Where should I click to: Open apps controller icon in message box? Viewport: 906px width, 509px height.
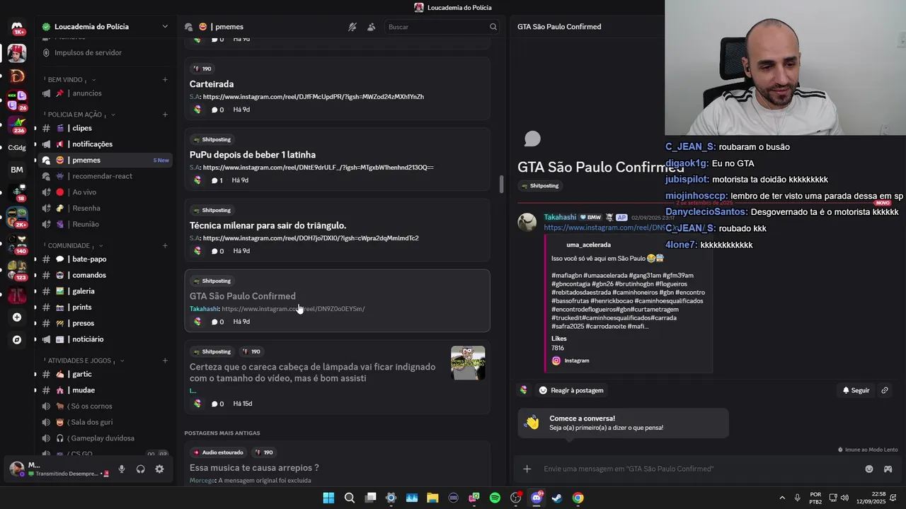click(888, 469)
